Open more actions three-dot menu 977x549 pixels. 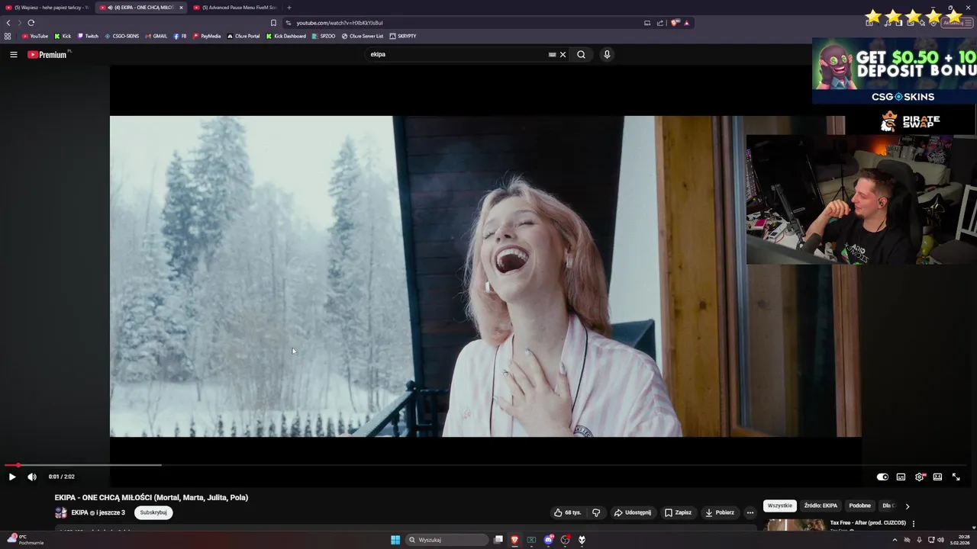click(x=750, y=512)
